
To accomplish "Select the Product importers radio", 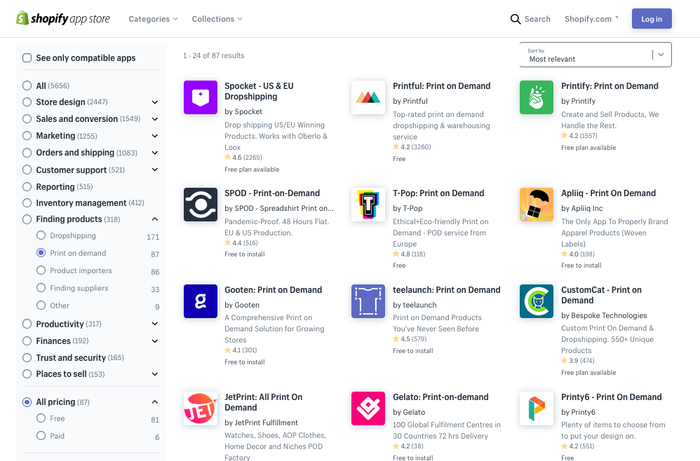I will click(x=41, y=270).
